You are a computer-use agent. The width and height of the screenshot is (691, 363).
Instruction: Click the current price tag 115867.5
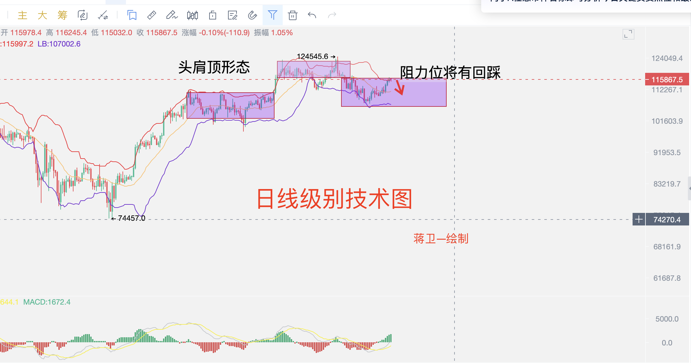(x=667, y=79)
